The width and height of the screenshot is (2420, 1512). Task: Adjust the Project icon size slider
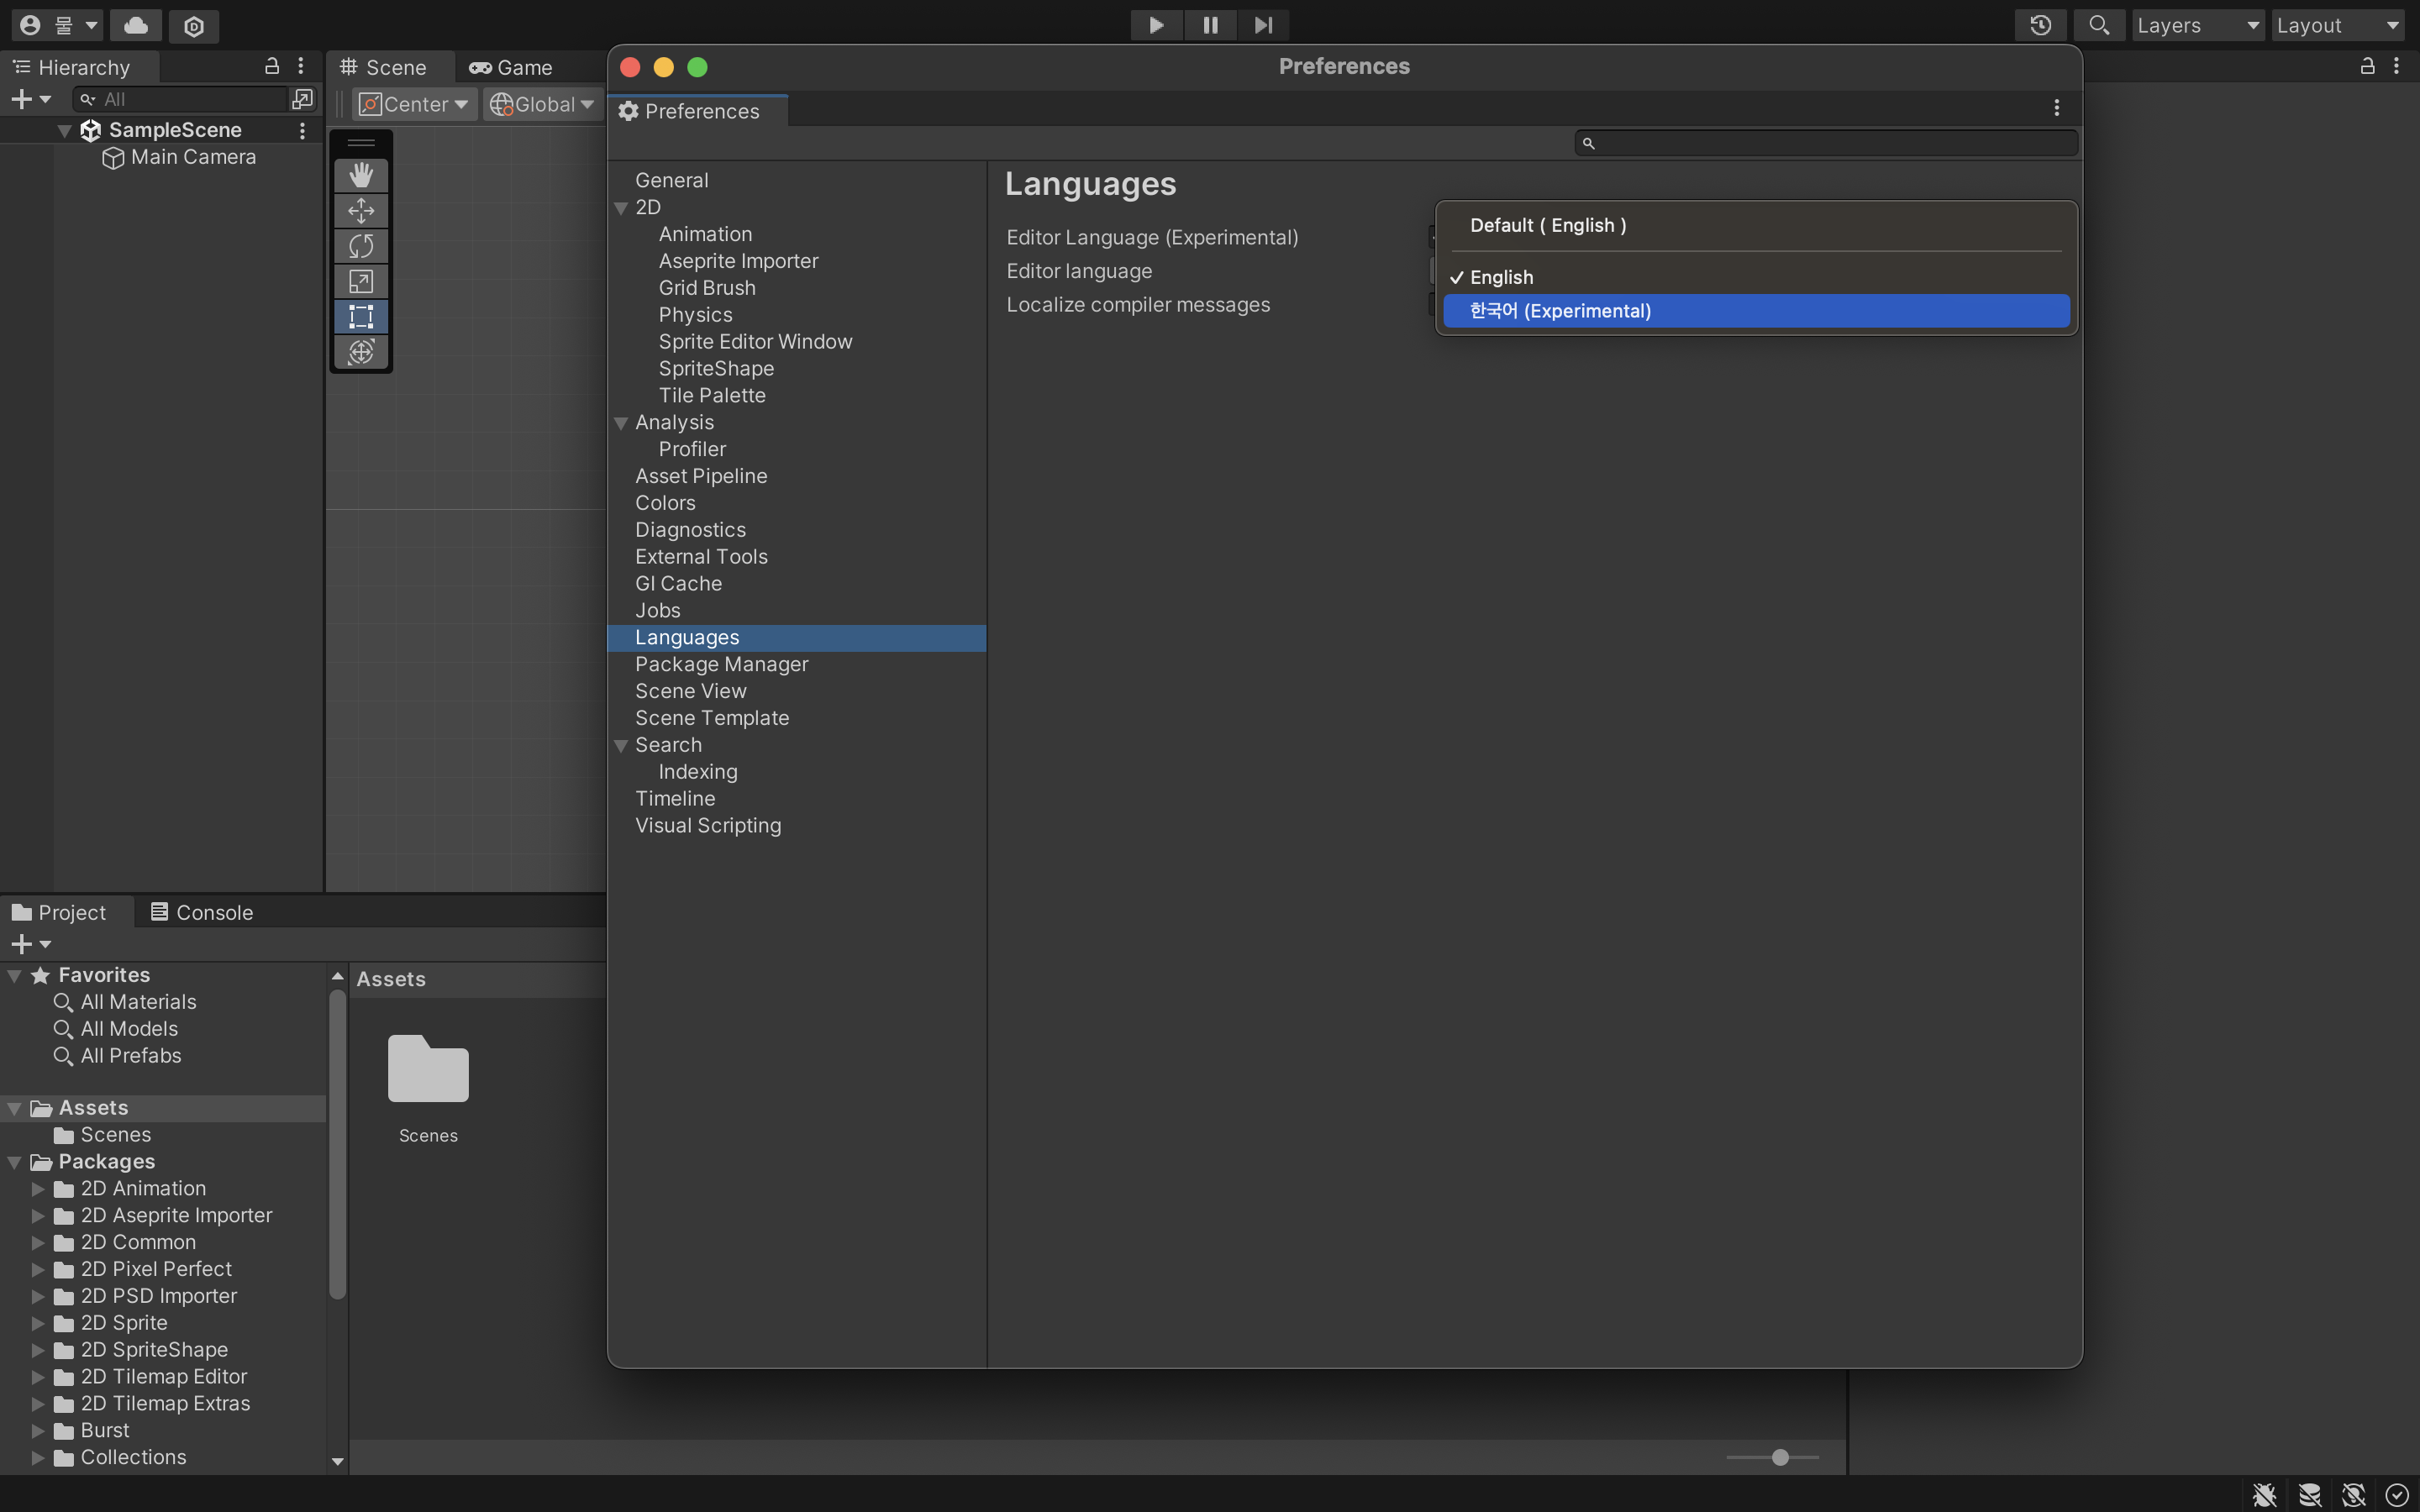point(1779,1457)
